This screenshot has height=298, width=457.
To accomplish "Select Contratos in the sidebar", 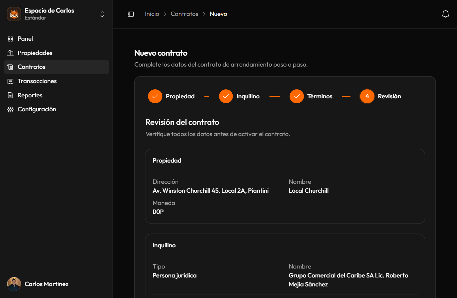I will 56,67.
